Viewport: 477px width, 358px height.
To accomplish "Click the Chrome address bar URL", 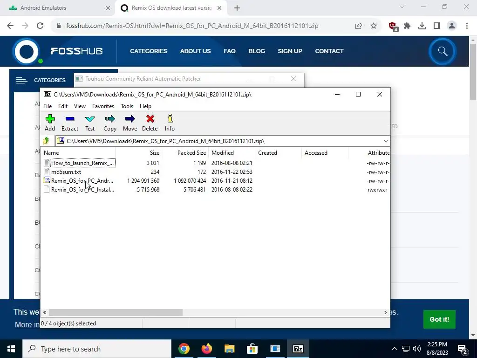I will click(x=192, y=26).
